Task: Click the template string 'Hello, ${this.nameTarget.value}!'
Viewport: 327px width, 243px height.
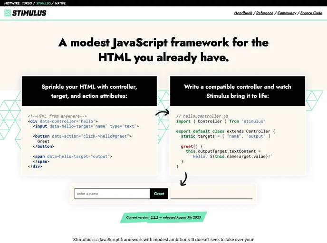Action: (x=231, y=156)
